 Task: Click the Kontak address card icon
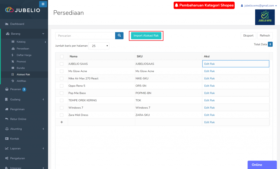(x=7, y=138)
